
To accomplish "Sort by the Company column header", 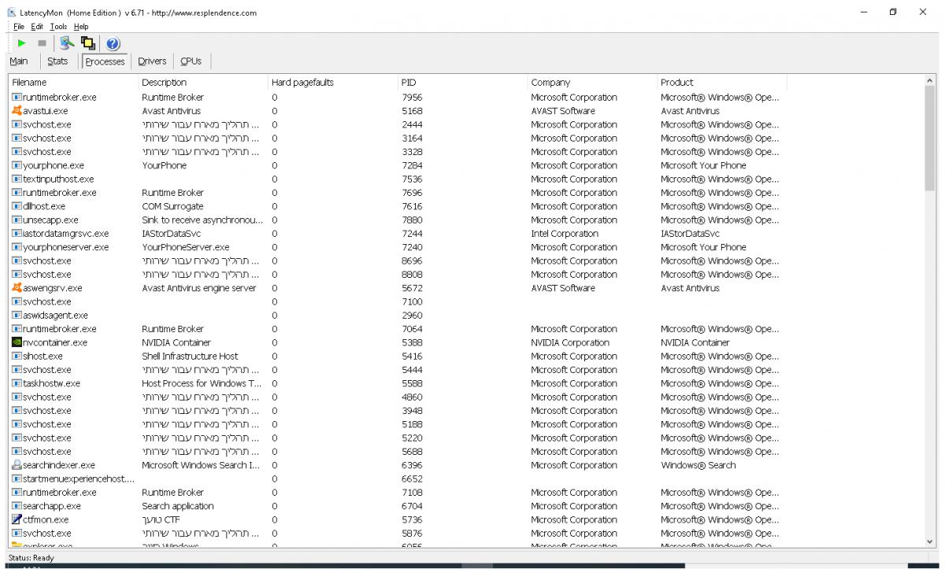I will [592, 82].
